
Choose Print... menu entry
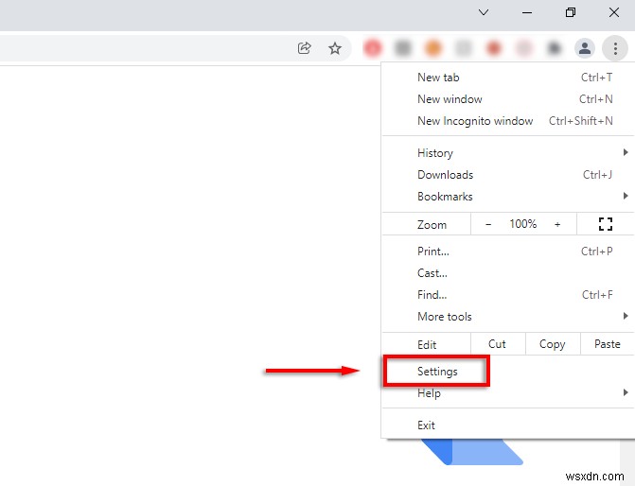[508, 252]
